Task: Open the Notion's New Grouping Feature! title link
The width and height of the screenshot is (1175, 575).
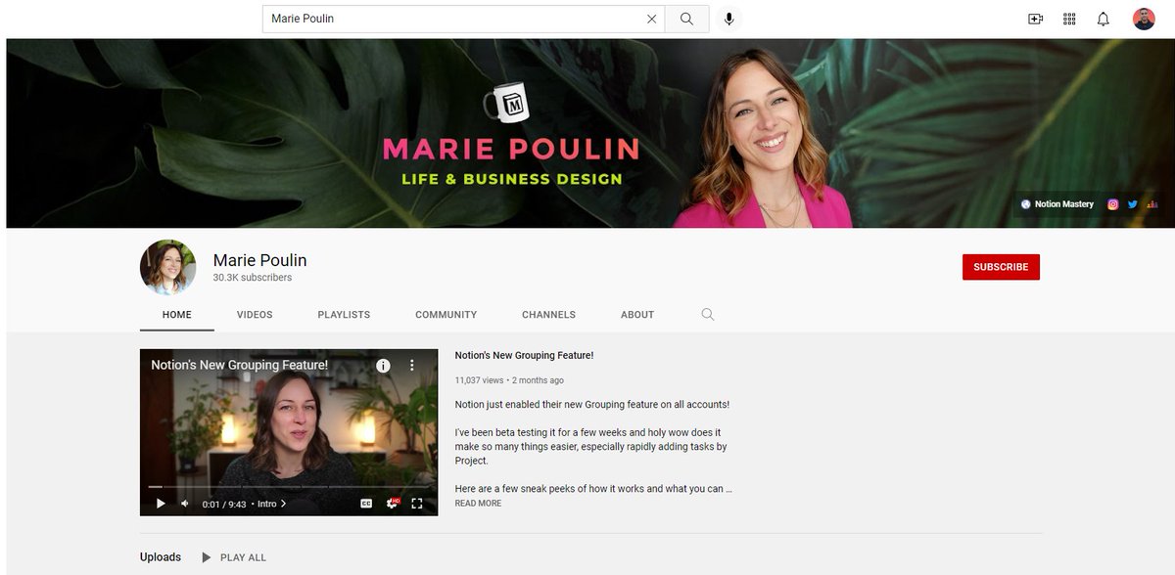Action: (524, 356)
